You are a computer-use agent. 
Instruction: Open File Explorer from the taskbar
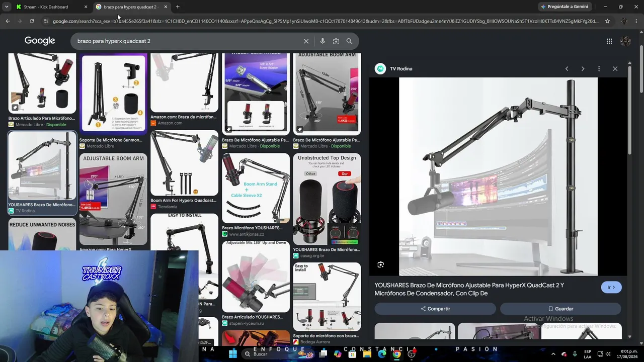tap(367, 354)
